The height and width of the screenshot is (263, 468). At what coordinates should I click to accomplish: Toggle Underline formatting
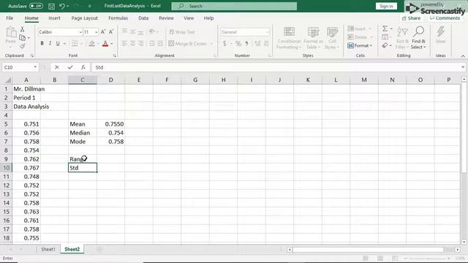(x=58, y=44)
